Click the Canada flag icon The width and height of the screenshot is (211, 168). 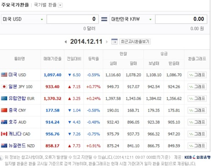[4, 134]
